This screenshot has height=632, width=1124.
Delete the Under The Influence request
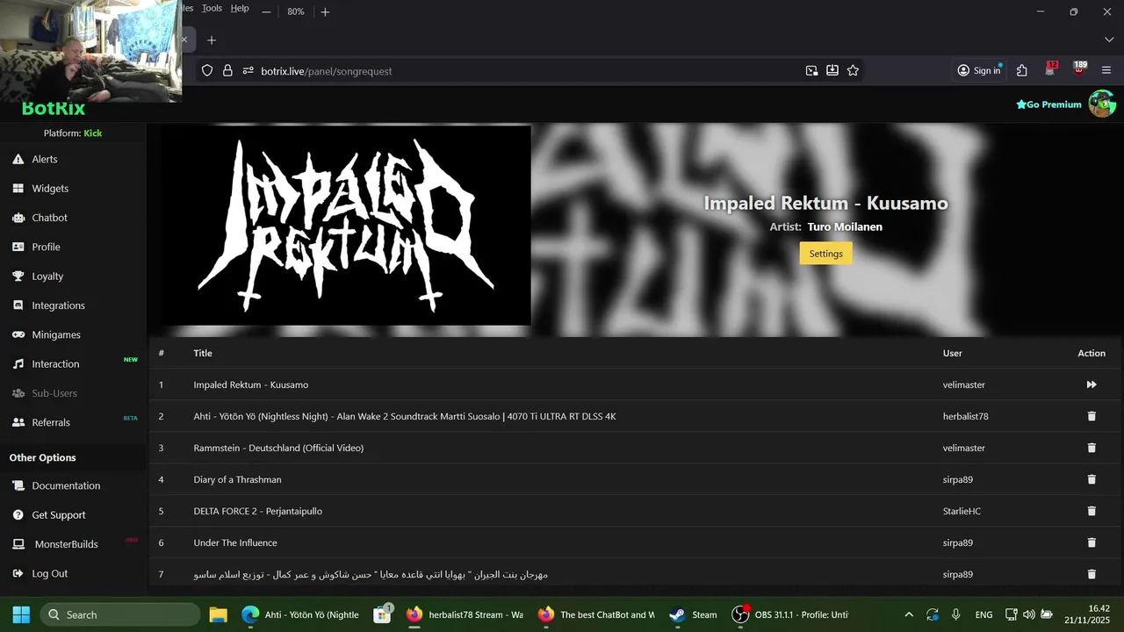coord(1092,542)
